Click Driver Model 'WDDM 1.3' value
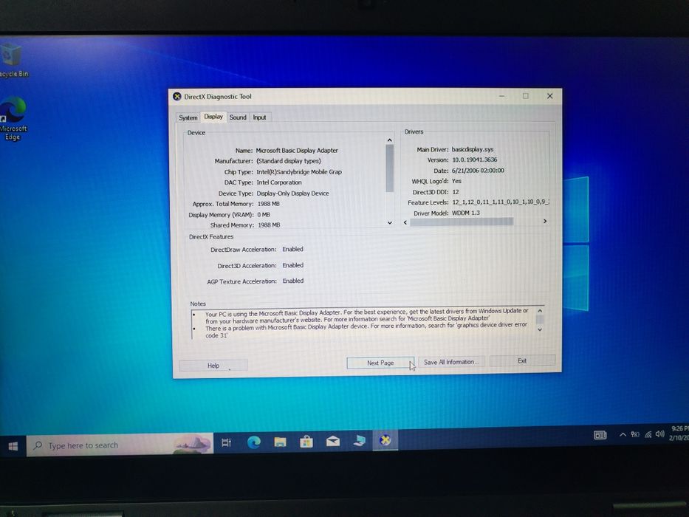The image size is (689, 517). coord(466,213)
